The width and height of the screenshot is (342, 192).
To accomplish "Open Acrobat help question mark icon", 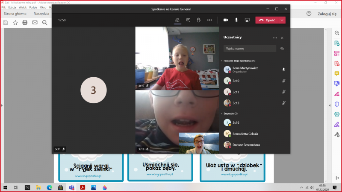I will (x=309, y=14).
